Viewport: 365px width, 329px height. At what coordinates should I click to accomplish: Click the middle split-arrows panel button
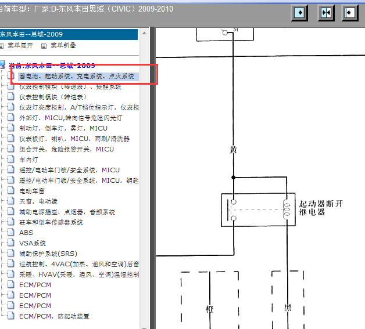tap(326, 13)
